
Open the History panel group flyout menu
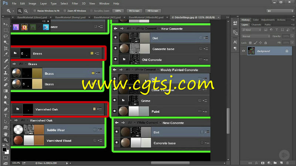click(x=293, y=20)
